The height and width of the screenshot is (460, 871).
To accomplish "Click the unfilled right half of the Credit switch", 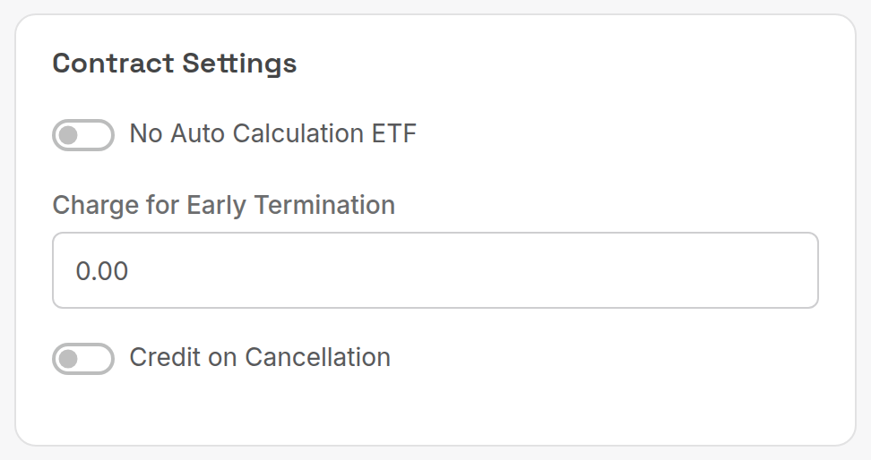I will [97, 359].
